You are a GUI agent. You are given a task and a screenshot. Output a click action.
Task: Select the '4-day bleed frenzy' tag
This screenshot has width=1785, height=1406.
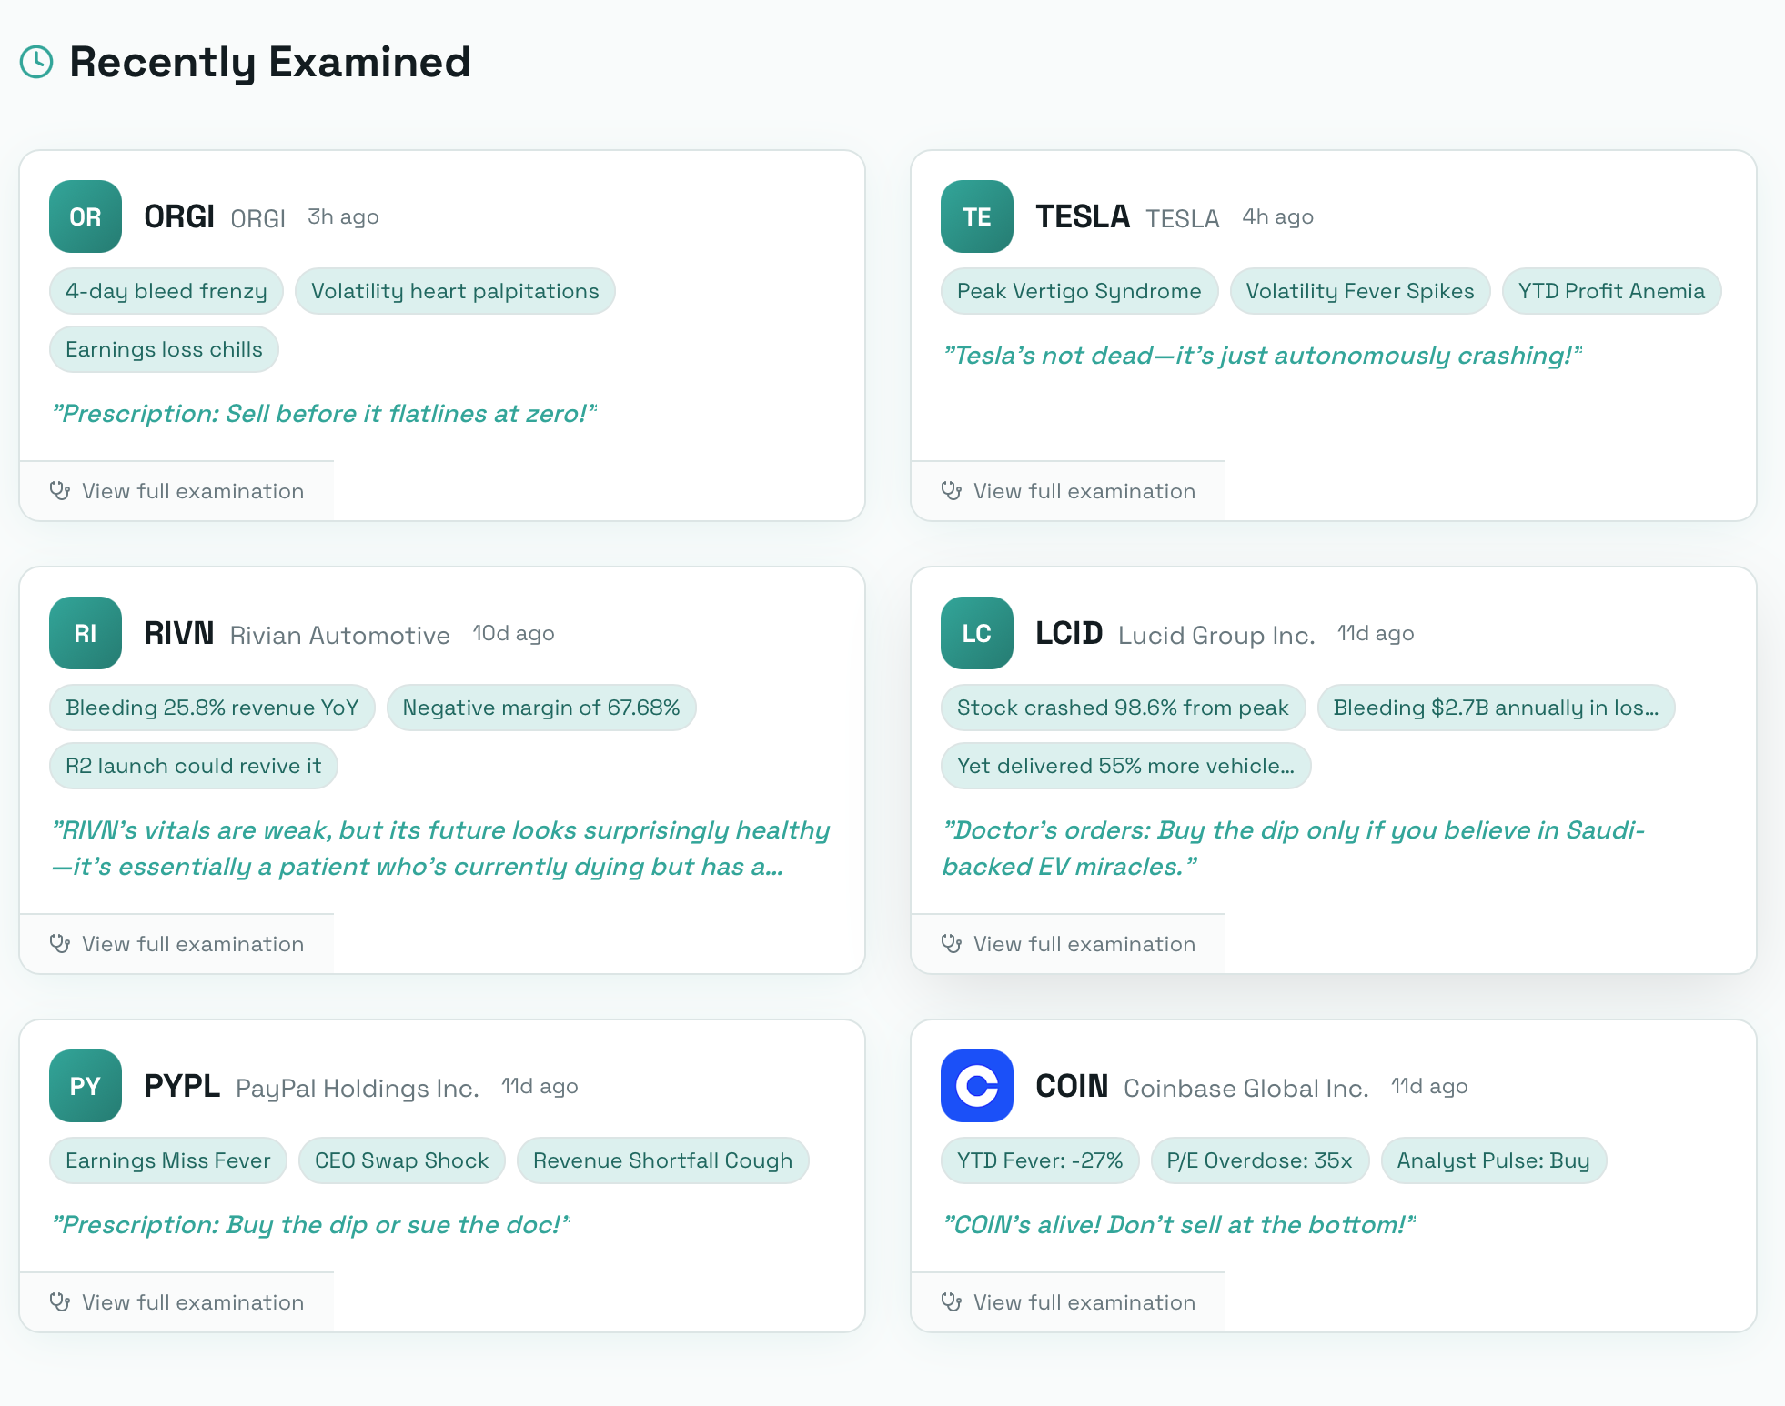(166, 291)
